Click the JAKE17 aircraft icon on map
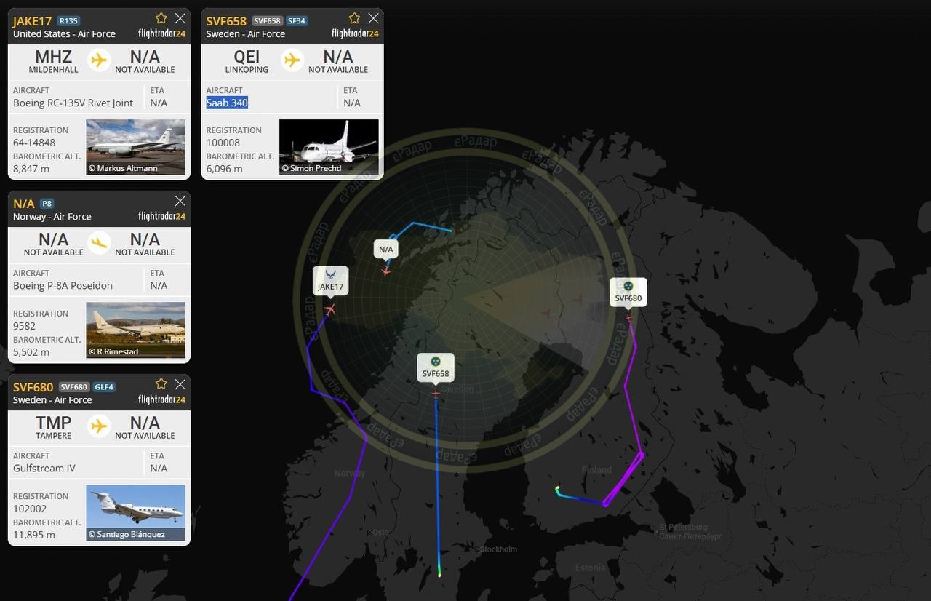This screenshot has width=931, height=601. click(330, 311)
